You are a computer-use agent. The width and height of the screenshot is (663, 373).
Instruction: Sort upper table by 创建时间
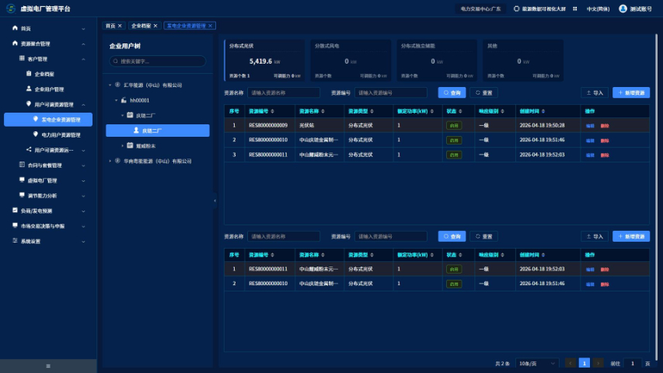tap(543, 111)
